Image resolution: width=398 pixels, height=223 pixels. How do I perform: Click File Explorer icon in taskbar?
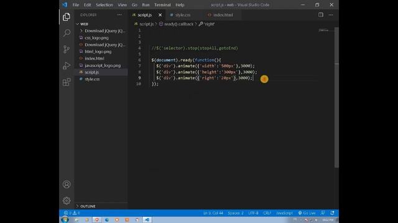pyautogui.click(x=76, y=220)
